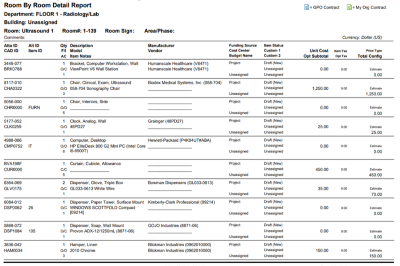Viewport: 400px width, 266px height.
Task: Click the 'Area/Phase:' label
Action: coord(159,31)
